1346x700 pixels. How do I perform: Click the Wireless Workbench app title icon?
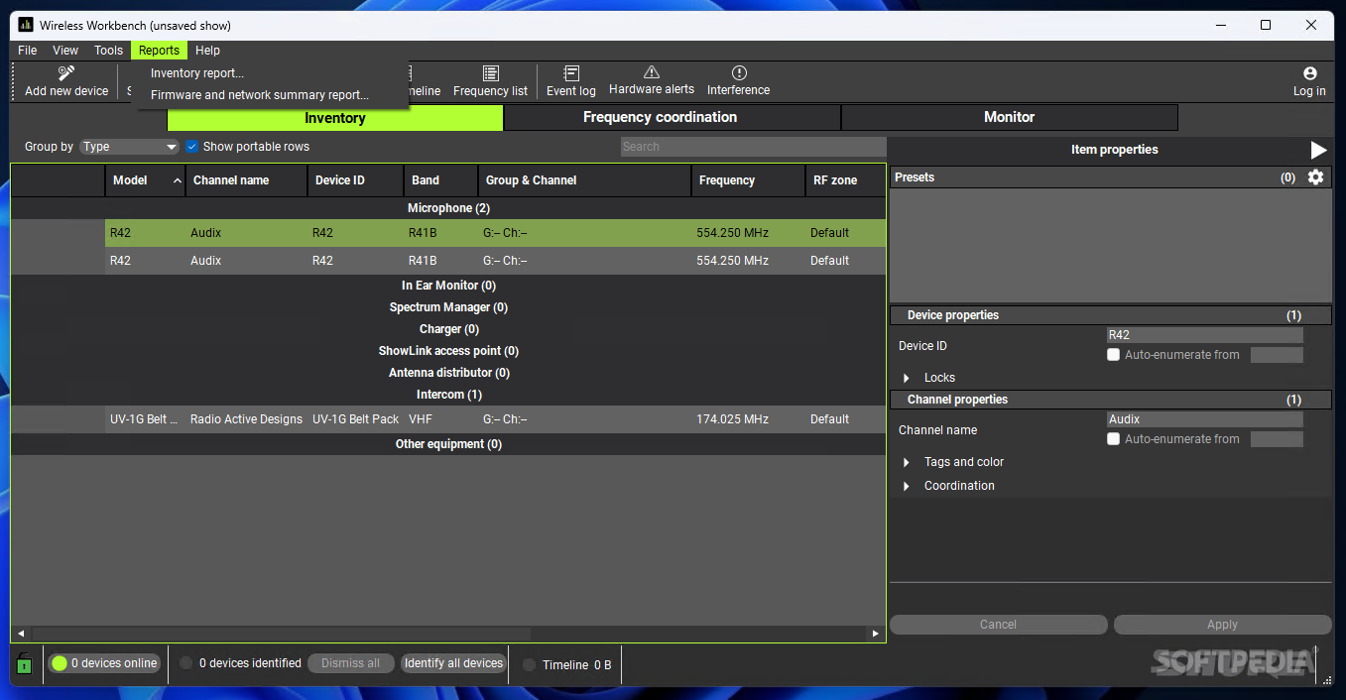(x=26, y=25)
